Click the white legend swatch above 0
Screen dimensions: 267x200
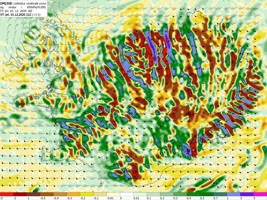coord(127,194)
